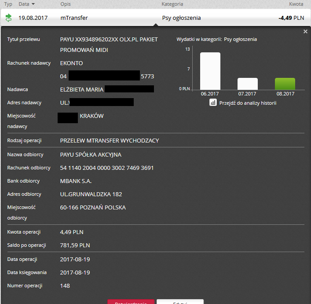
Task: Click the 'Psy ogłoszenia' category in transaction row
Action: (181, 18)
